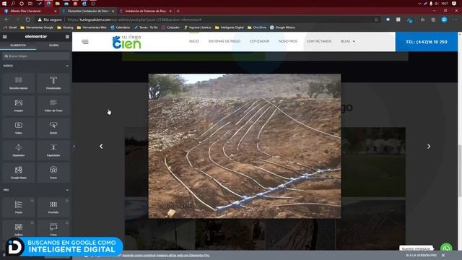Open the browser profile avatar
Image resolution: width=462 pixels, height=260 pixels.
pyautogui.click(x=444, y=19)
